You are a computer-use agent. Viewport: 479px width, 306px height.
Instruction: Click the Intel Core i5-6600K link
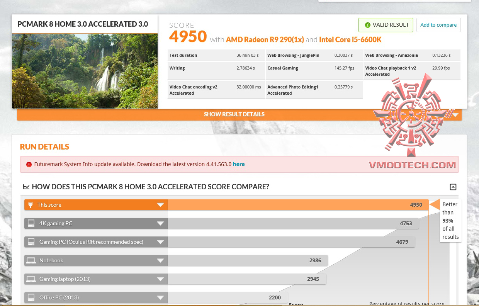(350, 39)
